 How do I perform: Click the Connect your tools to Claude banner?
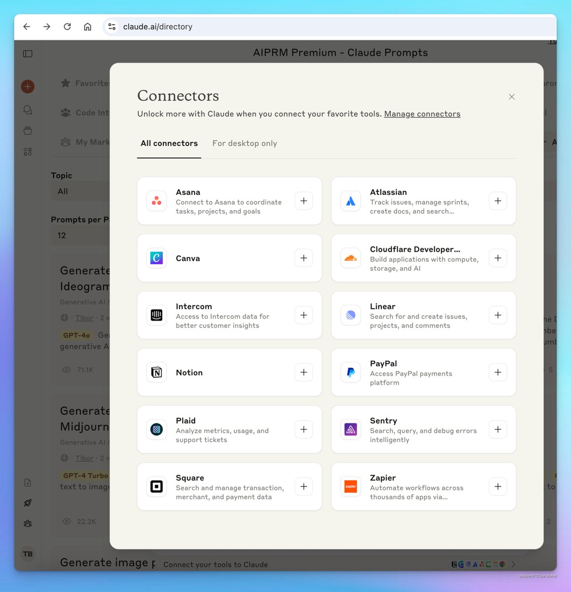point(339,564)
